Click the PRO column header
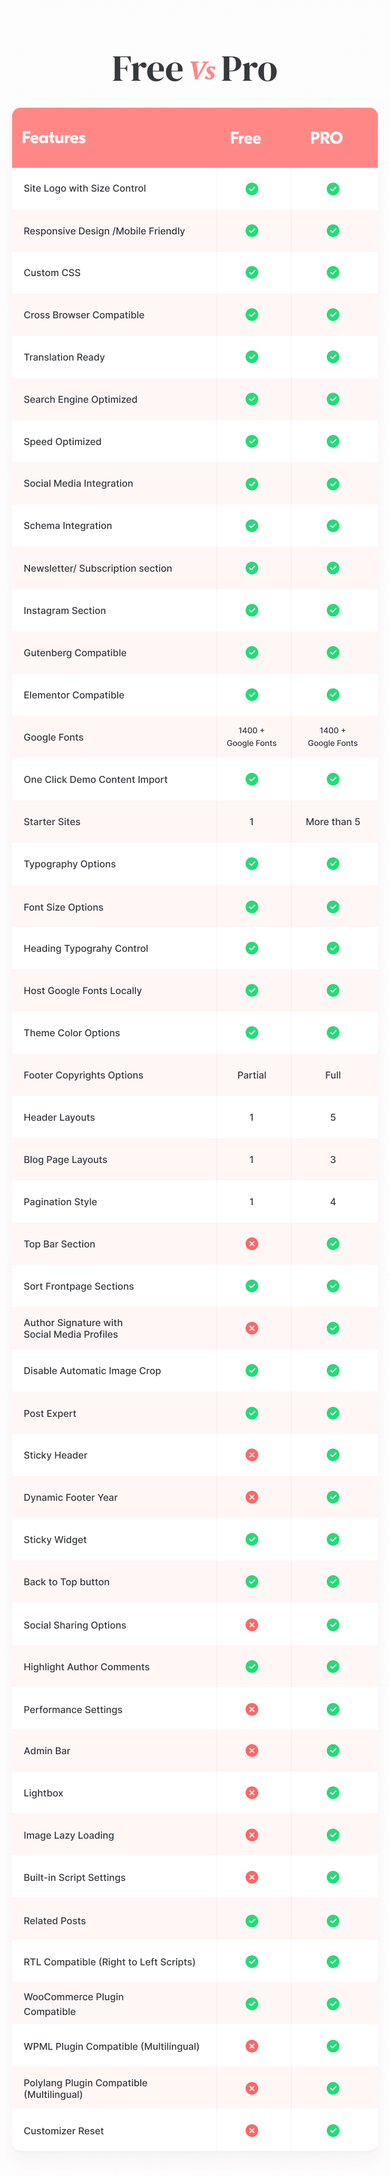The height and width of the screenshot is (2176, 390). point(326,138)
